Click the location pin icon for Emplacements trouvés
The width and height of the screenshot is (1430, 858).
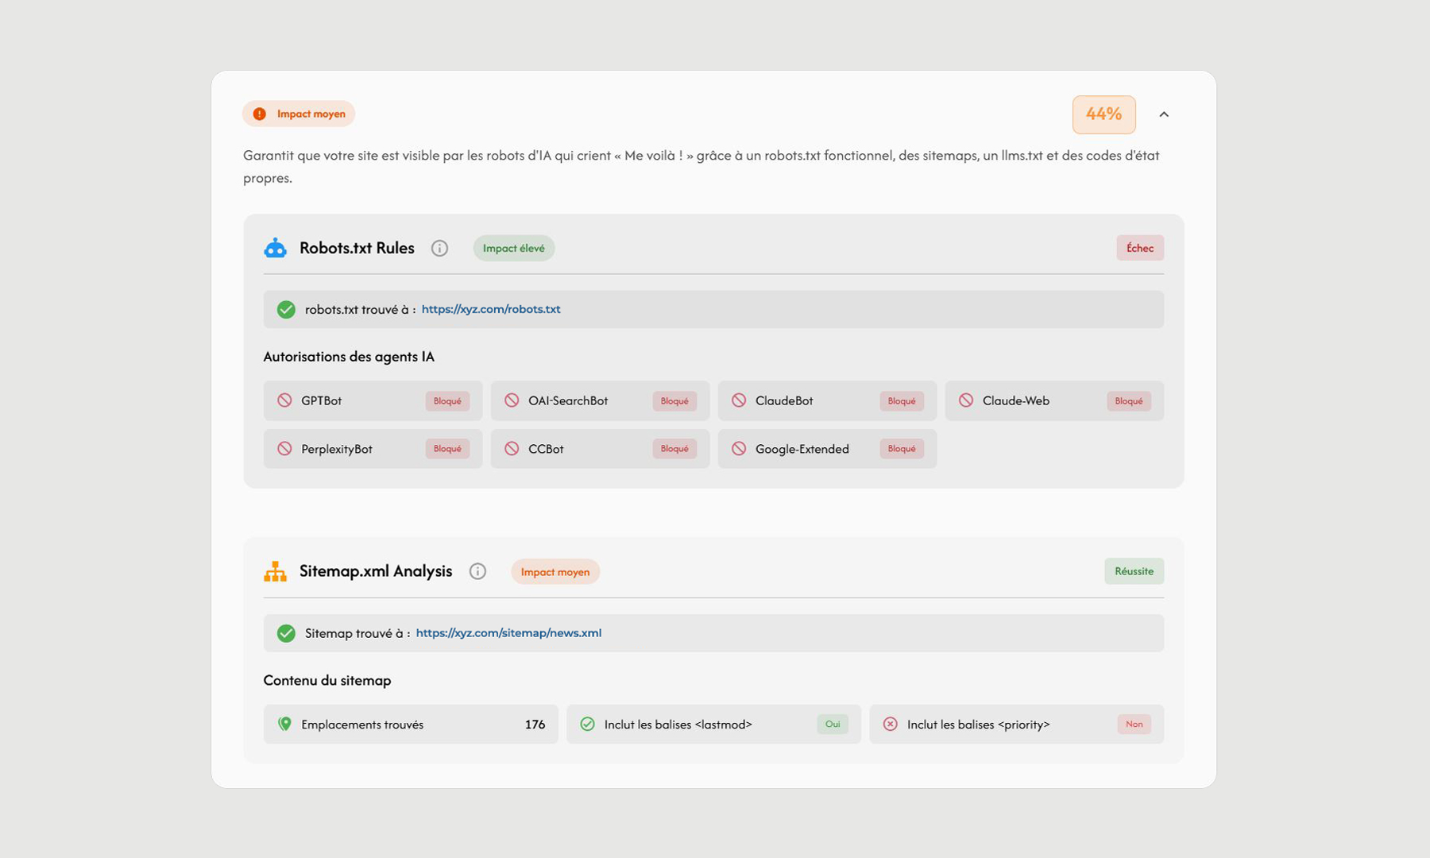coord(284,724)
